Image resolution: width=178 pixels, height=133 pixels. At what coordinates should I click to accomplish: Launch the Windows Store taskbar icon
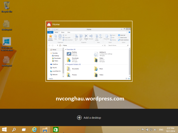click(56, 130)
